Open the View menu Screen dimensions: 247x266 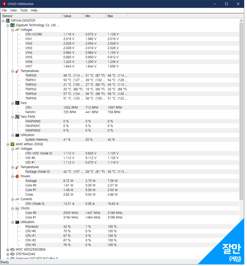click(13, 10)
